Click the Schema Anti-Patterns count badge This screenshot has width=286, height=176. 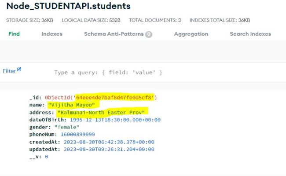pyautogui.click(x=149, y=34)
